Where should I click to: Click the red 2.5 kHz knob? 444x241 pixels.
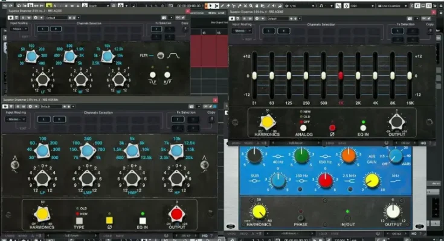[326, 180]
